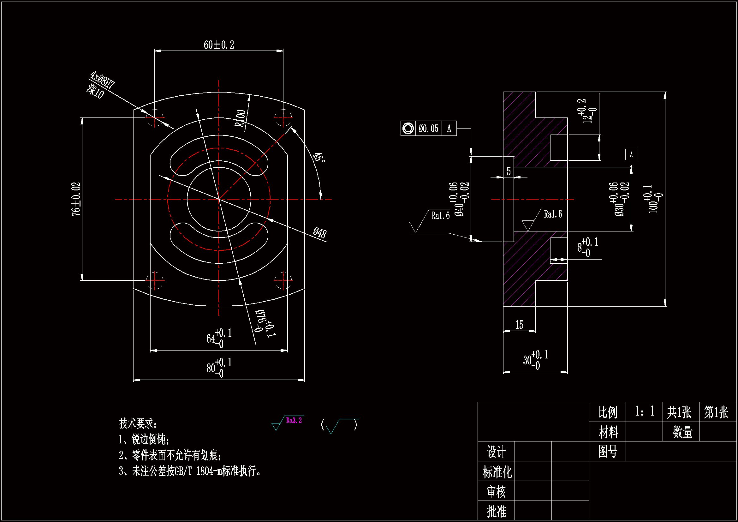This screenshot has height=522, width=738.
Task: Select the 45° angle dimension
Action: 319,158
